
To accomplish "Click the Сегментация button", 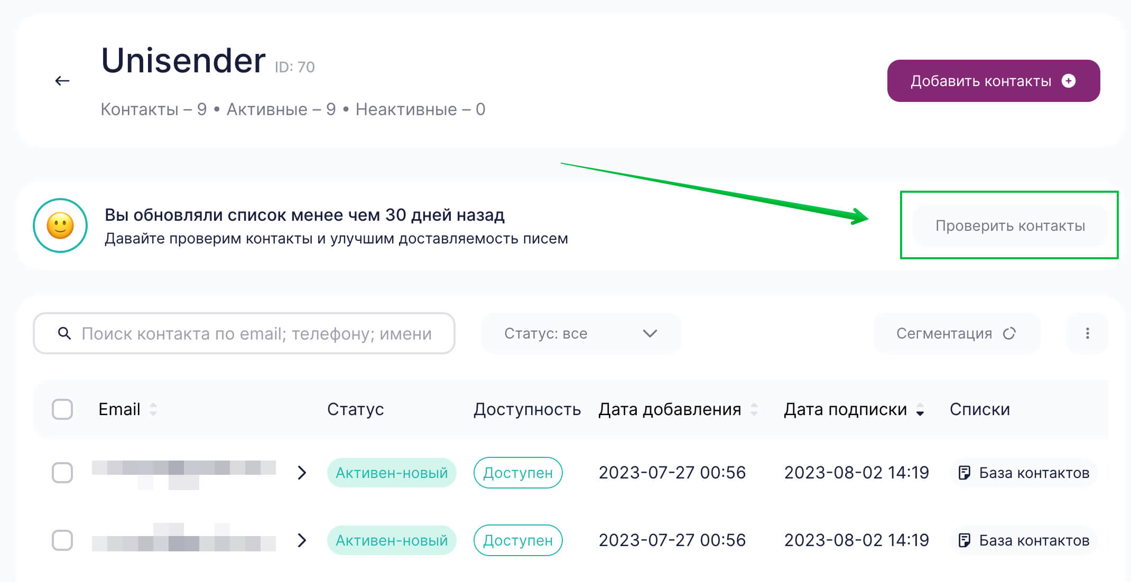I will pyautogui.click(x=957, y=333).
